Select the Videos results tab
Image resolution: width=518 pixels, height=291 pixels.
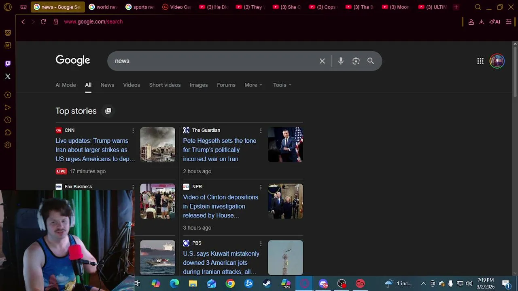pos(132,85)
